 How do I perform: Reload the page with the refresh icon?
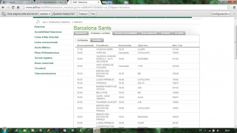coord(13,7)
